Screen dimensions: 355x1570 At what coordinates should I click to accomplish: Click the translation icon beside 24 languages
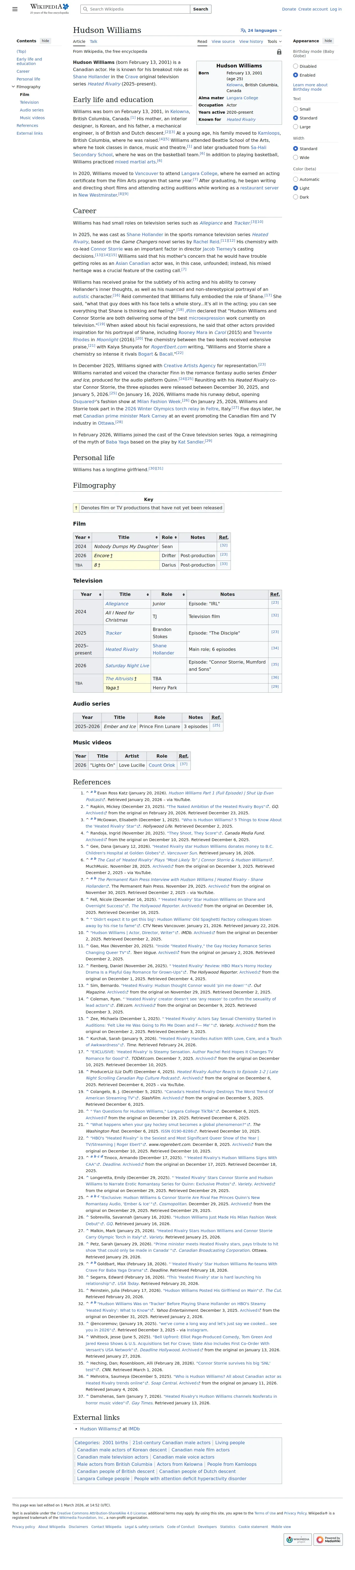click(243, 30)
